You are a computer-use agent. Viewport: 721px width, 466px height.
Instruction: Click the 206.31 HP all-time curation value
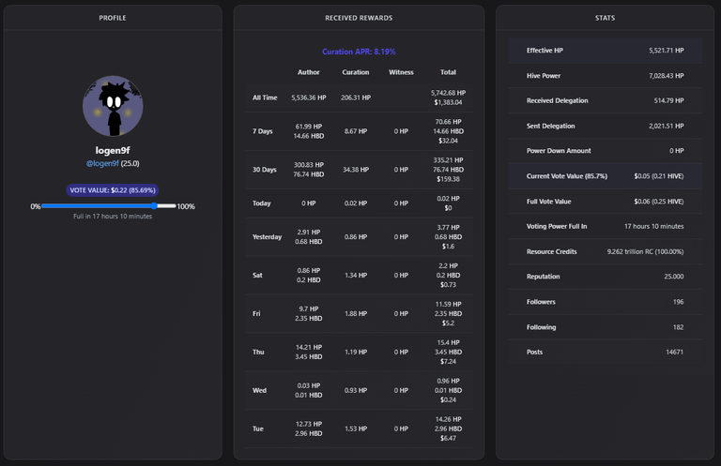click(356, 98)
